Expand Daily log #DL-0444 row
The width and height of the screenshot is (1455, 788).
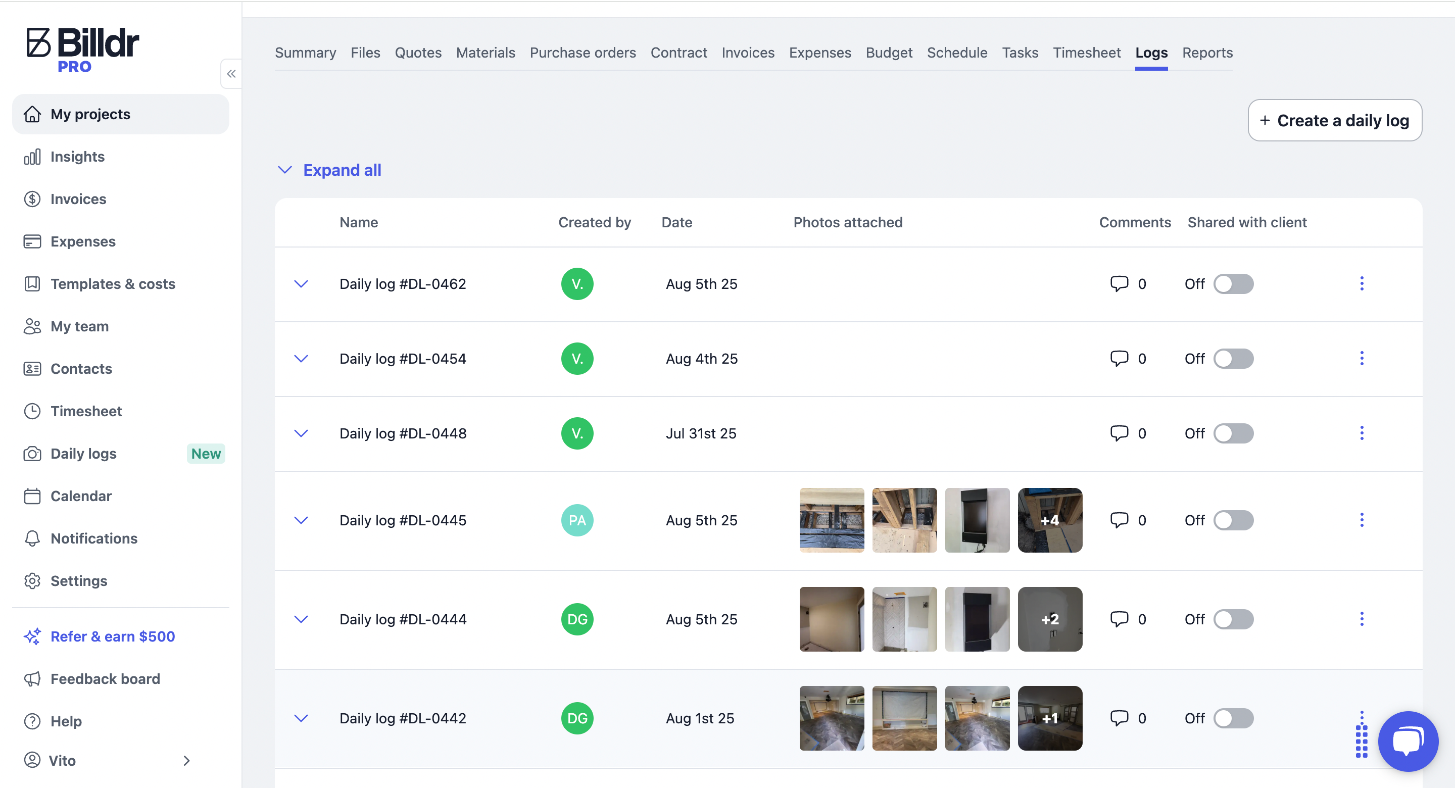pyautogui.click(x=301, y=619)
